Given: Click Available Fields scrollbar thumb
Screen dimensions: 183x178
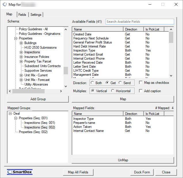Looking at the screenshot, I should click(171, 37).
